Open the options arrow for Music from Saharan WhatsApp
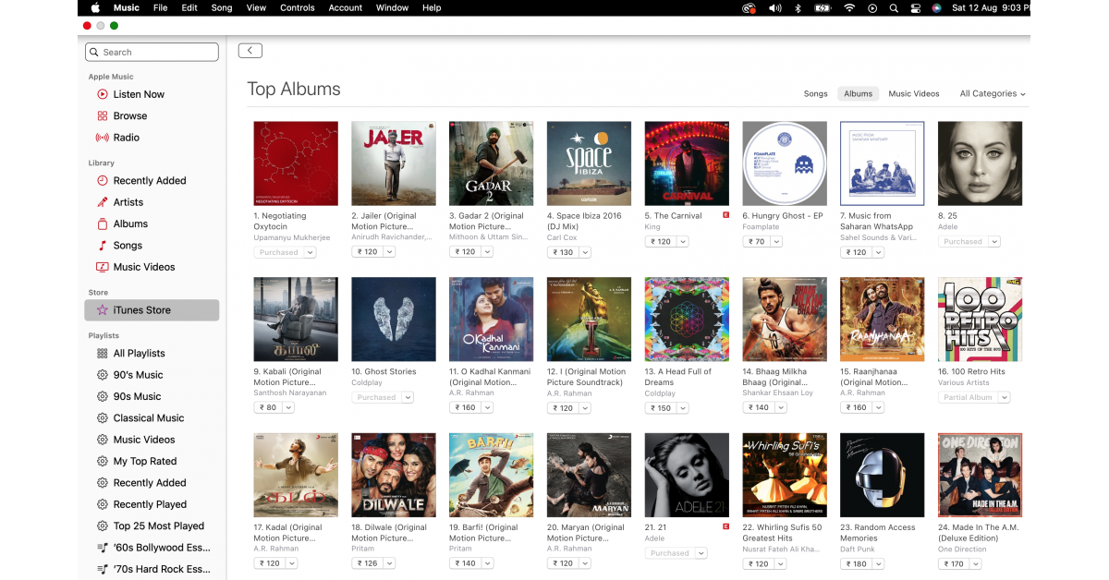Viewport: 1109px width, 580px height. (x=879, y=252)
